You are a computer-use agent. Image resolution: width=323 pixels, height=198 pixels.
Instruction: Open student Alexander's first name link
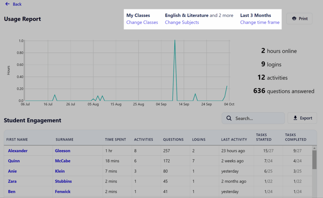[x=18, y=151]
